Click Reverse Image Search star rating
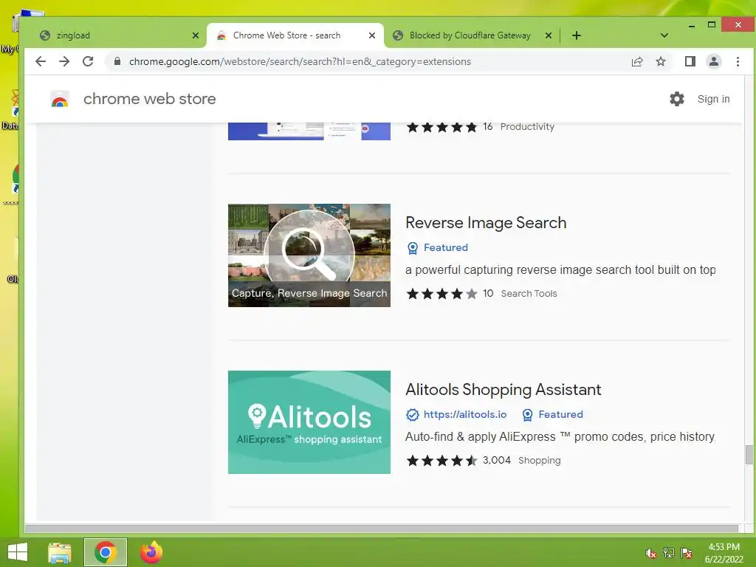 coord(441,294)
